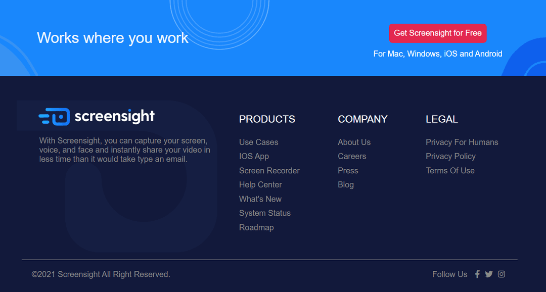Image resolution: width=546 pixels, height=292 pixels.
Task: View the Roadmap link
Action: 256,227
